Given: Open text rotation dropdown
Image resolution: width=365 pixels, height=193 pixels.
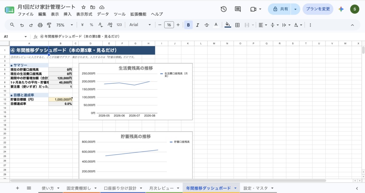Looking at the screenshot, I should 298,25.
